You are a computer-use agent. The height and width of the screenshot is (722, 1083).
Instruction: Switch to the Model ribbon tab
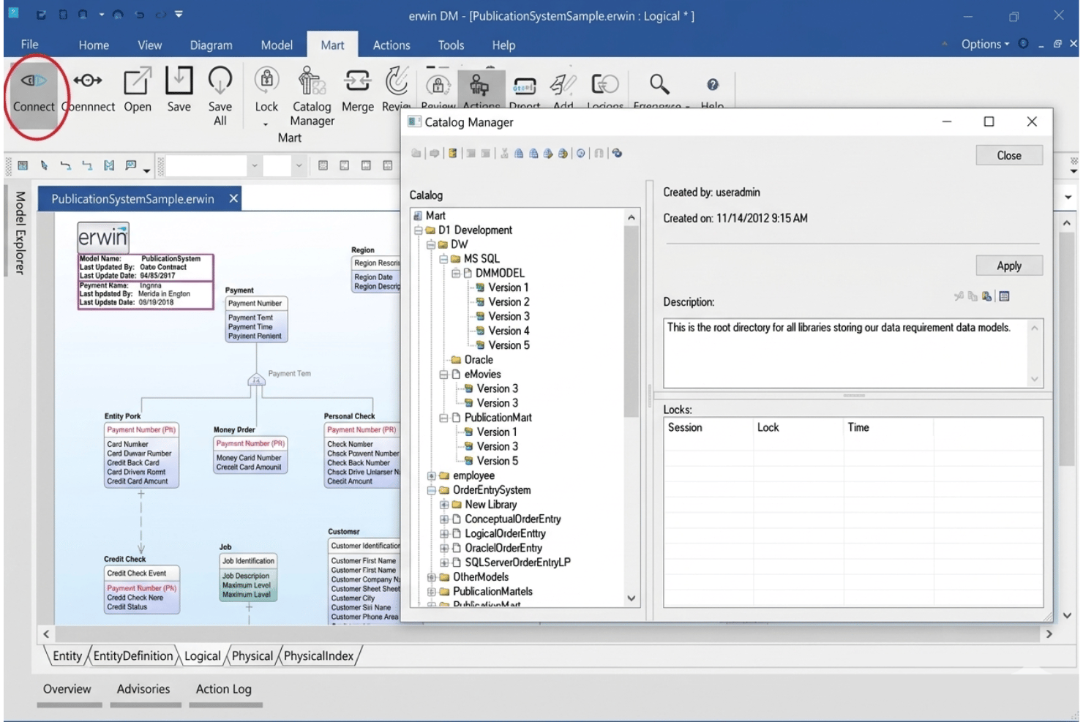click(277, 45)
